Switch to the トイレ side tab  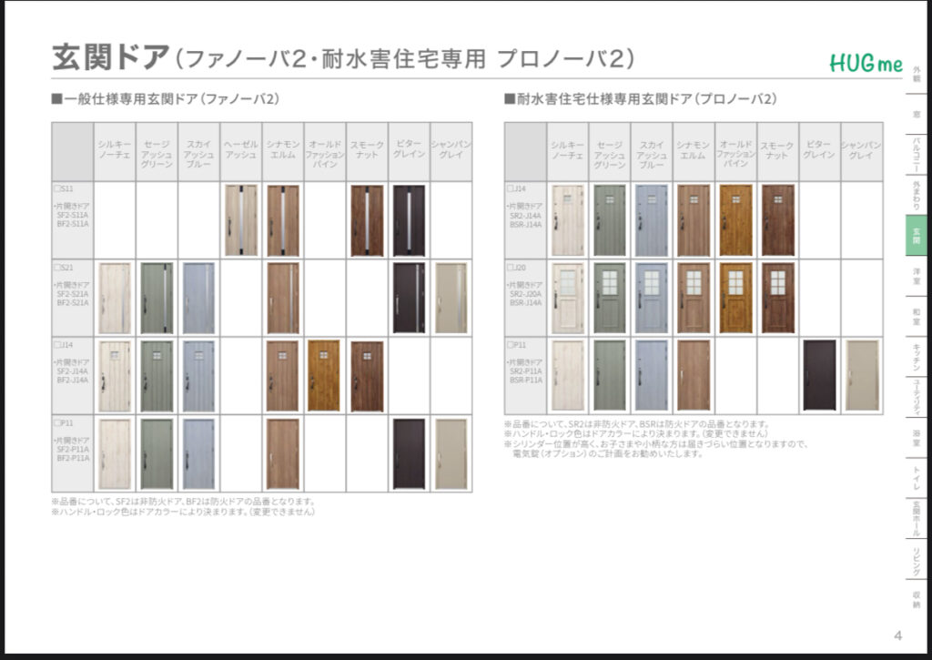(917, 479)
